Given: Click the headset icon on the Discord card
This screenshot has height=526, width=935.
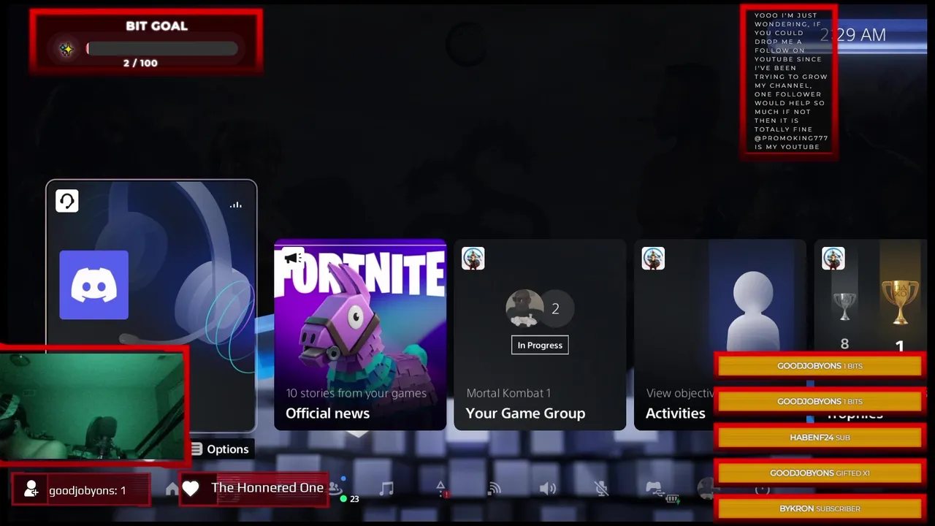Looking at the screenshot, I should coord(67,201).
